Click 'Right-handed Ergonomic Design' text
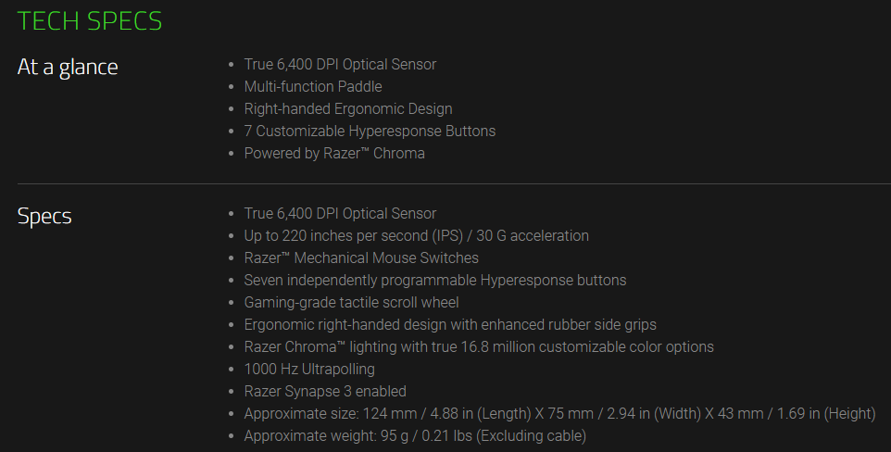Image resolution: width=891 pixels, height=452 pixels. point(347,108)
